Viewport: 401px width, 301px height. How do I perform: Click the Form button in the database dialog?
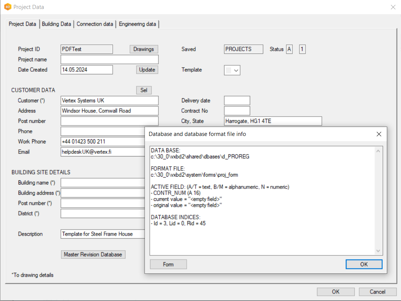tap(168, 264)
